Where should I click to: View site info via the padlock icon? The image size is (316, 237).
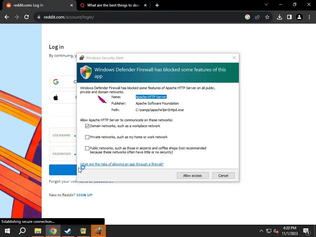click(x=39, y=17)
